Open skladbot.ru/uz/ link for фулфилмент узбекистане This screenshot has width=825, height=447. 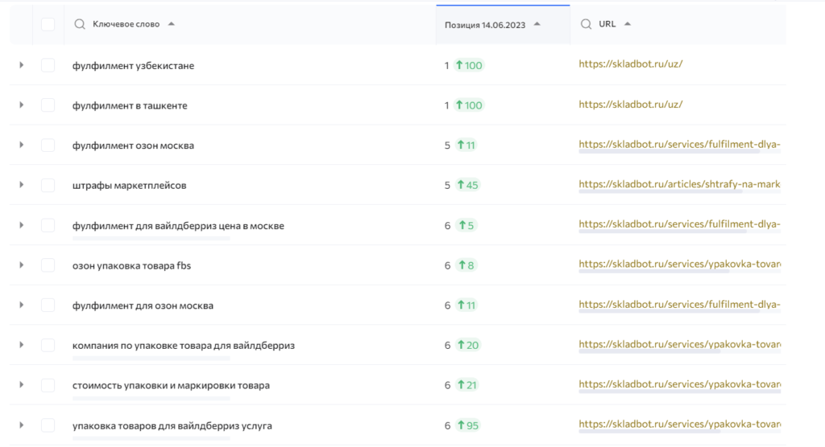[x=630, y=65]
